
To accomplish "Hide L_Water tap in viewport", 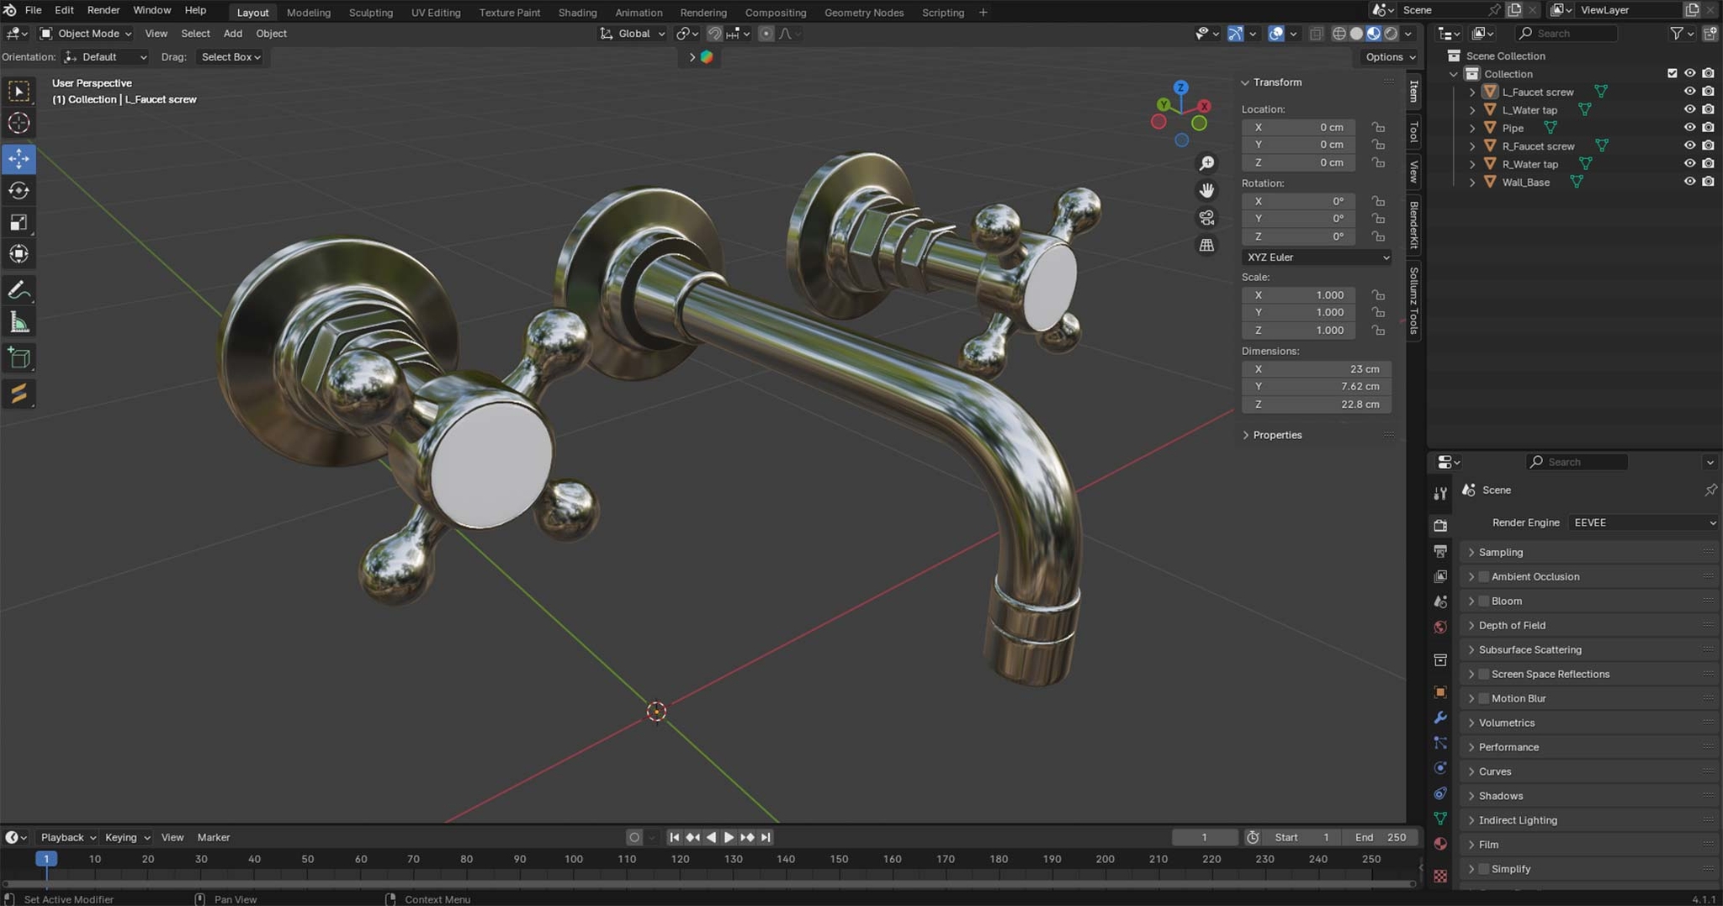I will tap(1689, 109).
